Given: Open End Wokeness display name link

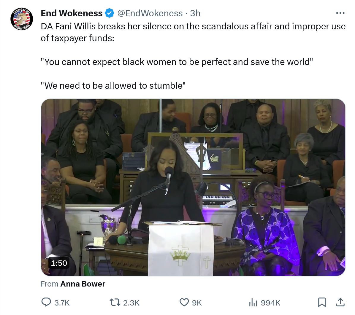Looking at the screenshot, I should 72,13.
